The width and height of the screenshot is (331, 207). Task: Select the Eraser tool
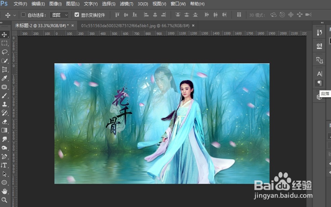pos(4,122)
